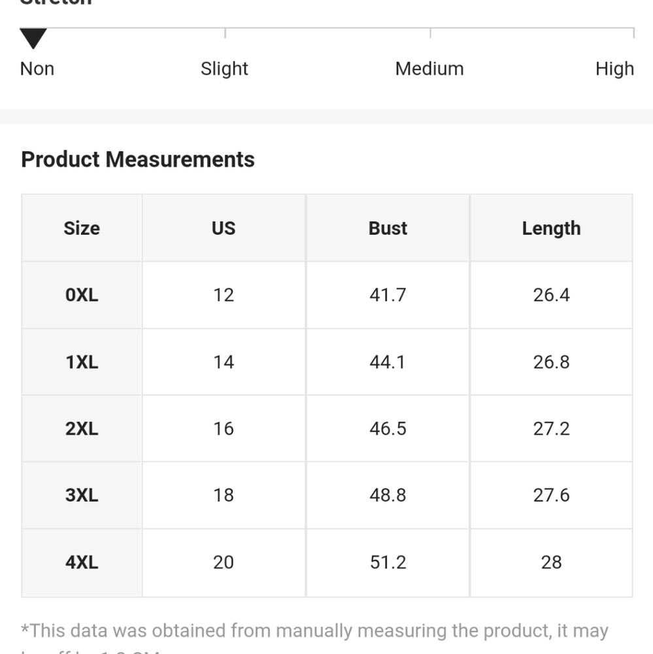Select the 2XL size row label
653x654 pixels.
click(x=82, y=428)
